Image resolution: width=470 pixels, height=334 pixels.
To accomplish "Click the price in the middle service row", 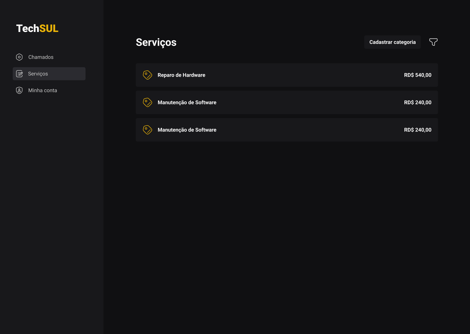I will coord(417,102).
